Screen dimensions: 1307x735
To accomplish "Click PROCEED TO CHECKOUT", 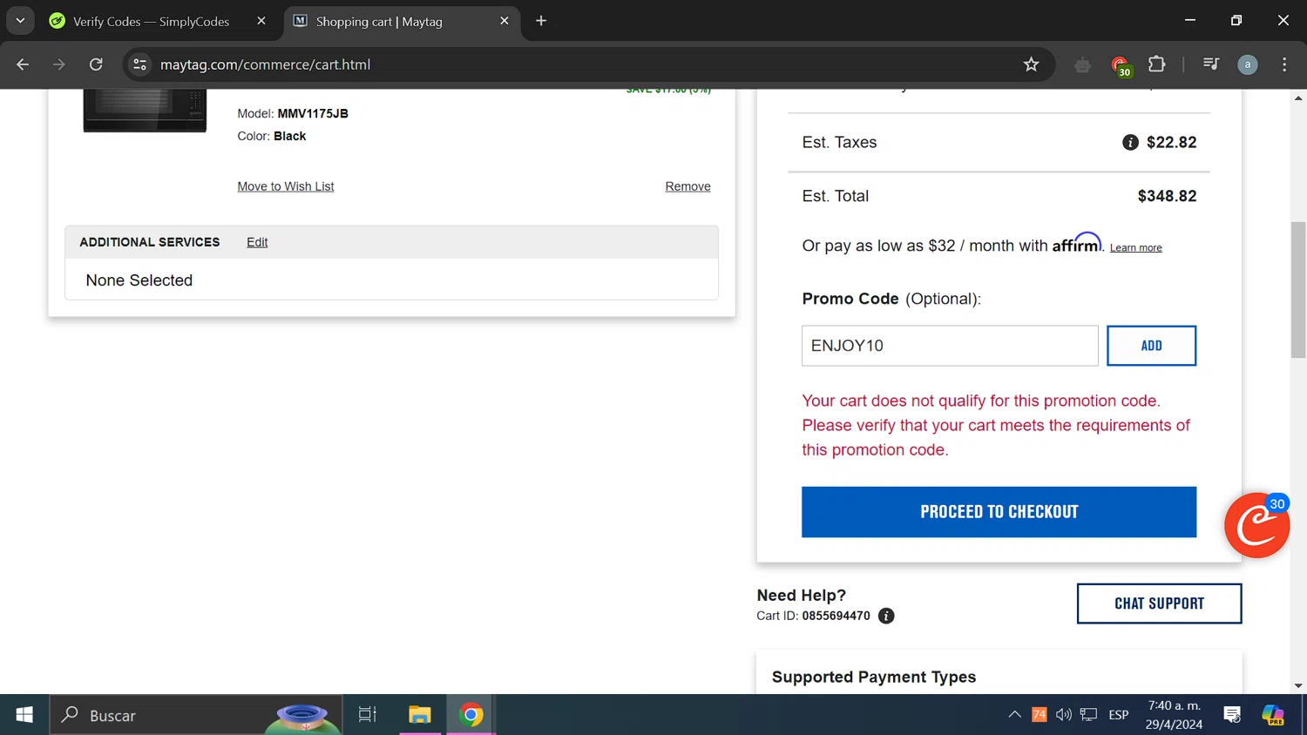I will (999, 512).
